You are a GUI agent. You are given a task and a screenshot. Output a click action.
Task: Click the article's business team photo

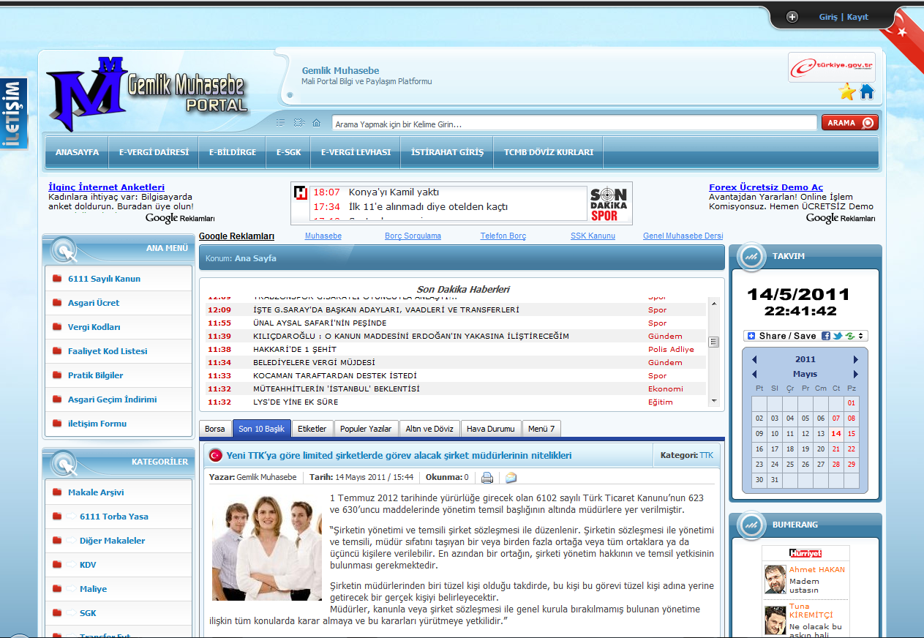click(x=267, y=548)
